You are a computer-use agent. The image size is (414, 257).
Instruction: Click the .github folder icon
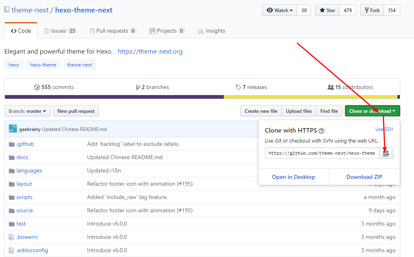pos(12,144)
